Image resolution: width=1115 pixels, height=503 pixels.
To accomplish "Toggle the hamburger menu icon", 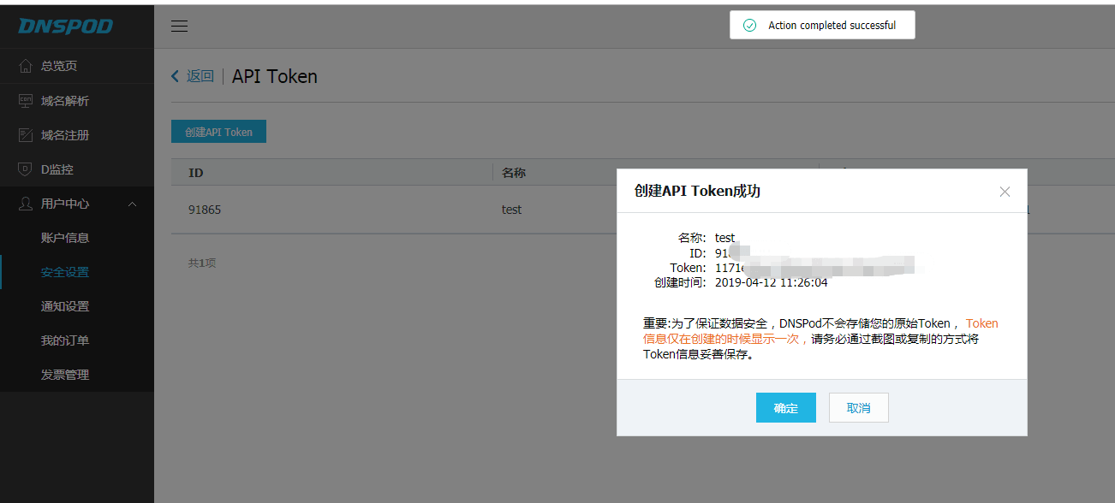I will click(179, 27).
